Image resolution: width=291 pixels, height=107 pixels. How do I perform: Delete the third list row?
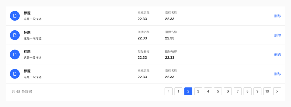tap(277, 55)
